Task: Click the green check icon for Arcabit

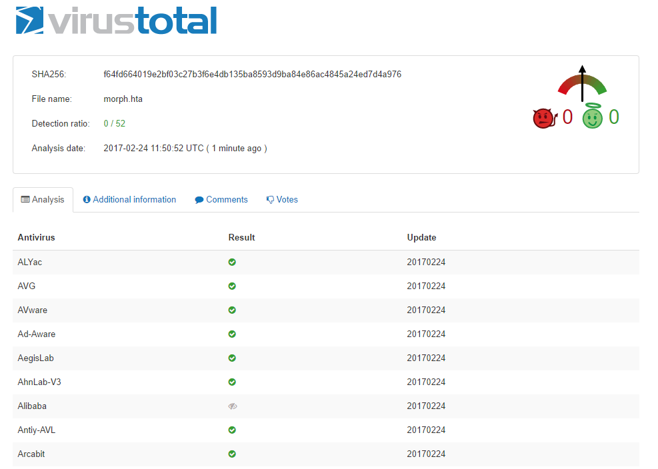Action: 232,454
